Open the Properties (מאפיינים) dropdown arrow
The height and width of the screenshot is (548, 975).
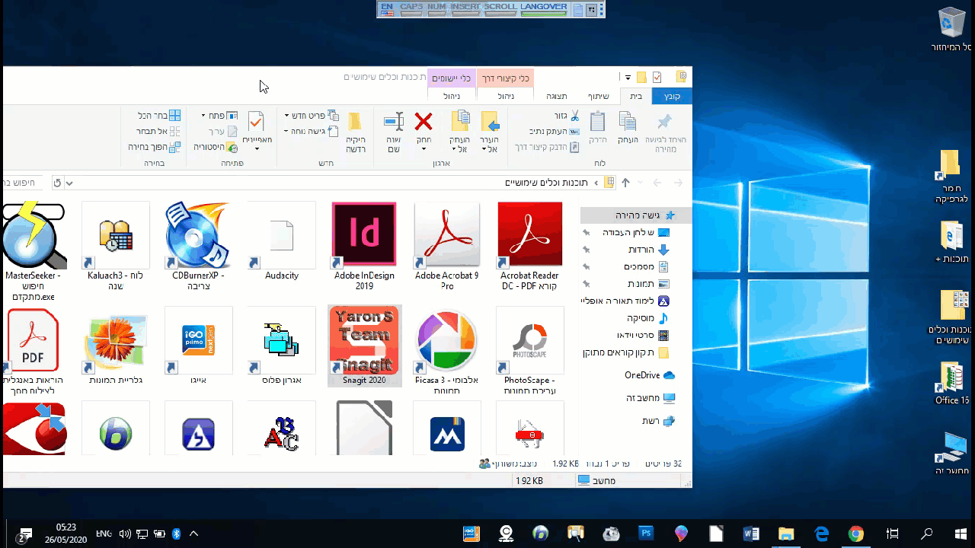coord(257,149)
